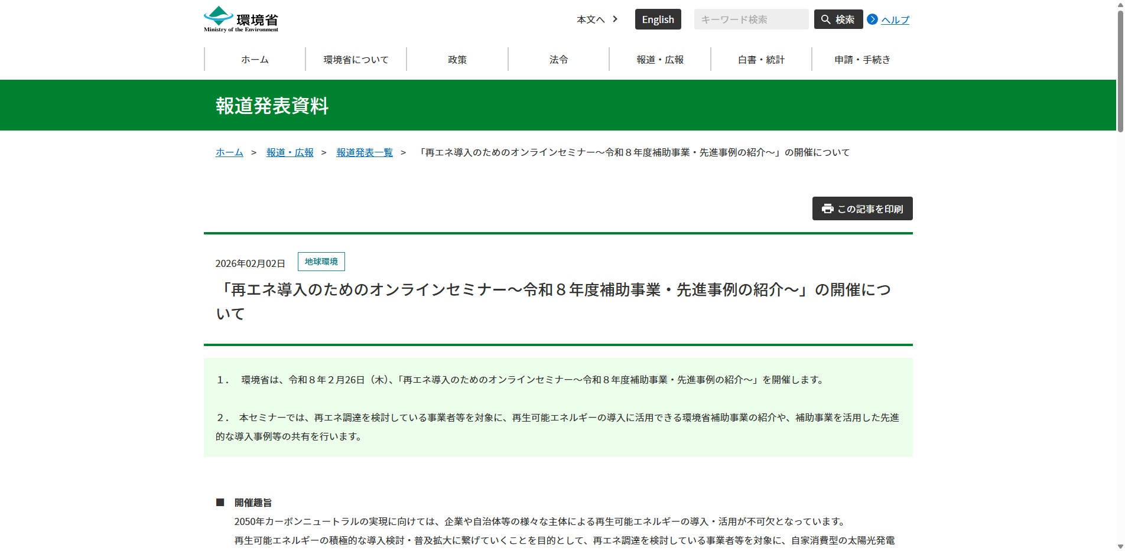This screenshot has width=1125, height=551.
Task: Click the page's vertical scrollbar down arrow
Action: pos(1120,546)
